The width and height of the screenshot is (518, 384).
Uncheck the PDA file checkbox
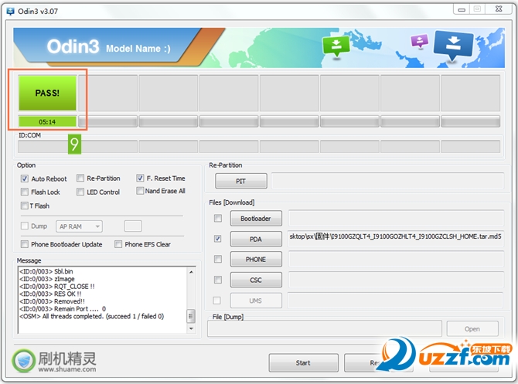pos(218,239)
